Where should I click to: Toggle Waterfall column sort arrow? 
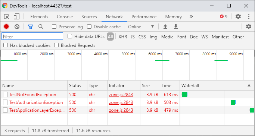[x=249, y=85]
